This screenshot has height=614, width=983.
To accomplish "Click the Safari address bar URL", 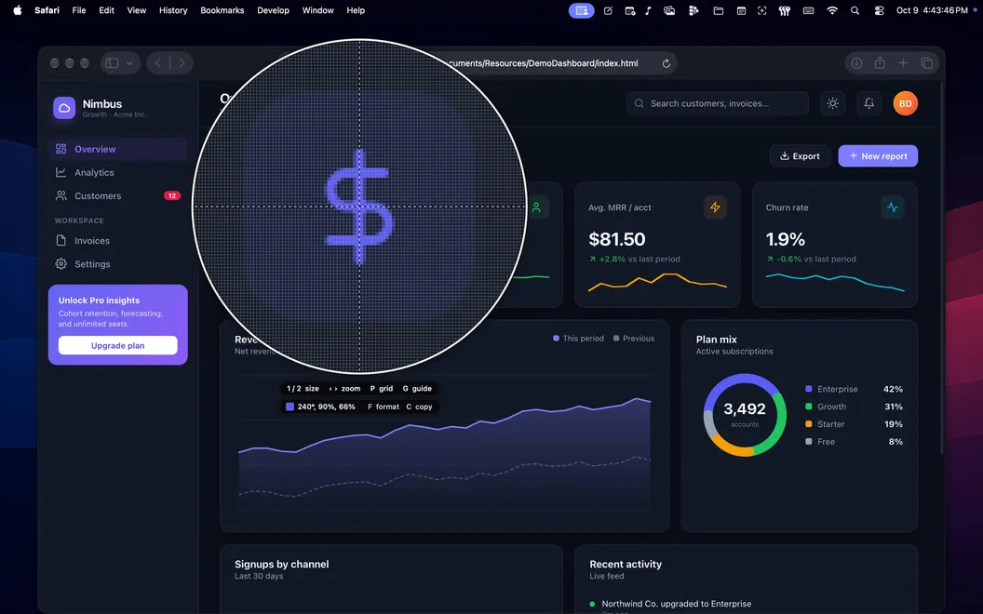I will tap(543, 63).
